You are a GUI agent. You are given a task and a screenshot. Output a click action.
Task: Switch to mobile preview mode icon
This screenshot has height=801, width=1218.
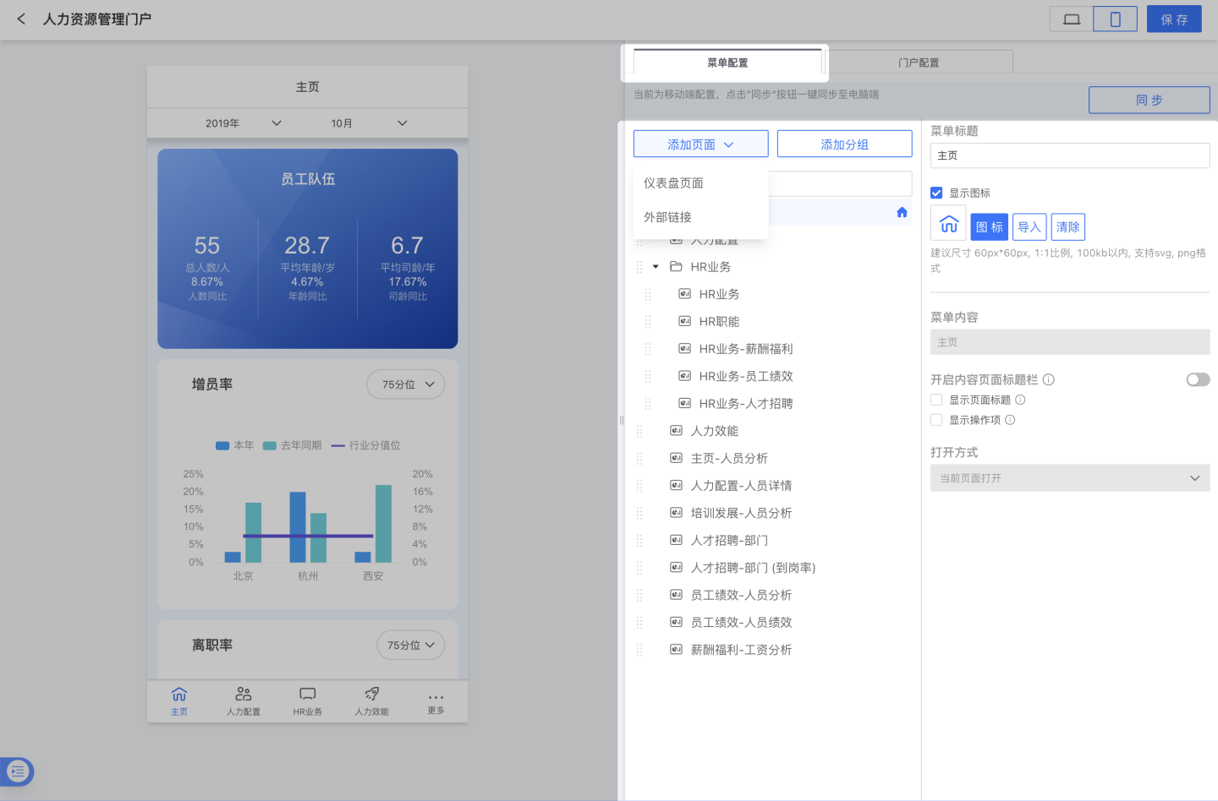(1115, 19)
